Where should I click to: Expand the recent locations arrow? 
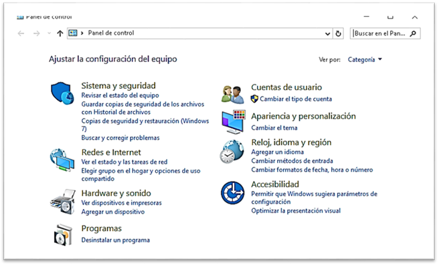pyautogui.click(x=49, y=33)
